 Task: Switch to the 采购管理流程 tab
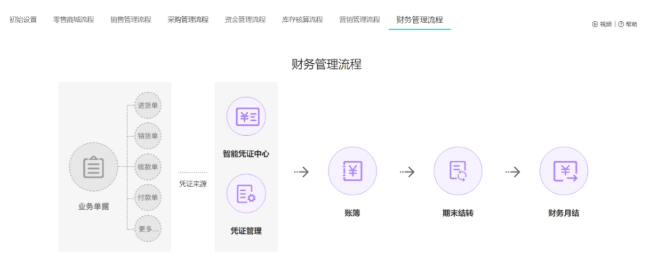click(x=188, y=19)
